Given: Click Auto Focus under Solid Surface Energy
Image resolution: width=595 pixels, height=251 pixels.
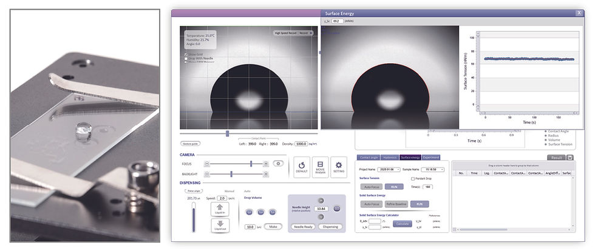Looking at the screenshot, I should click(371, 204).
